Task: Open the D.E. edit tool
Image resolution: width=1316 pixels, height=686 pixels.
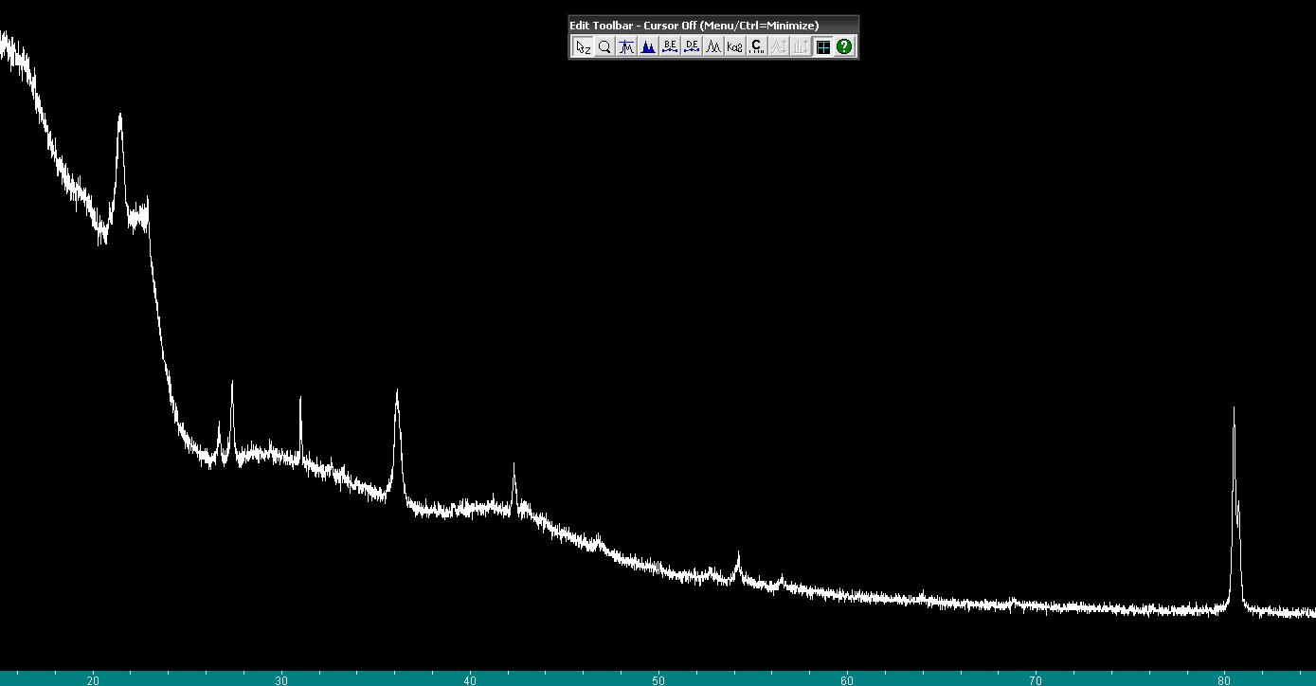Action: pyautogui.click(x=692, y=46)
